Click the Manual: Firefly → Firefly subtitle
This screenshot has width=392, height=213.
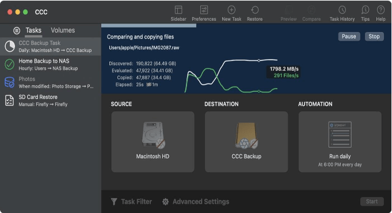[43, 104]
